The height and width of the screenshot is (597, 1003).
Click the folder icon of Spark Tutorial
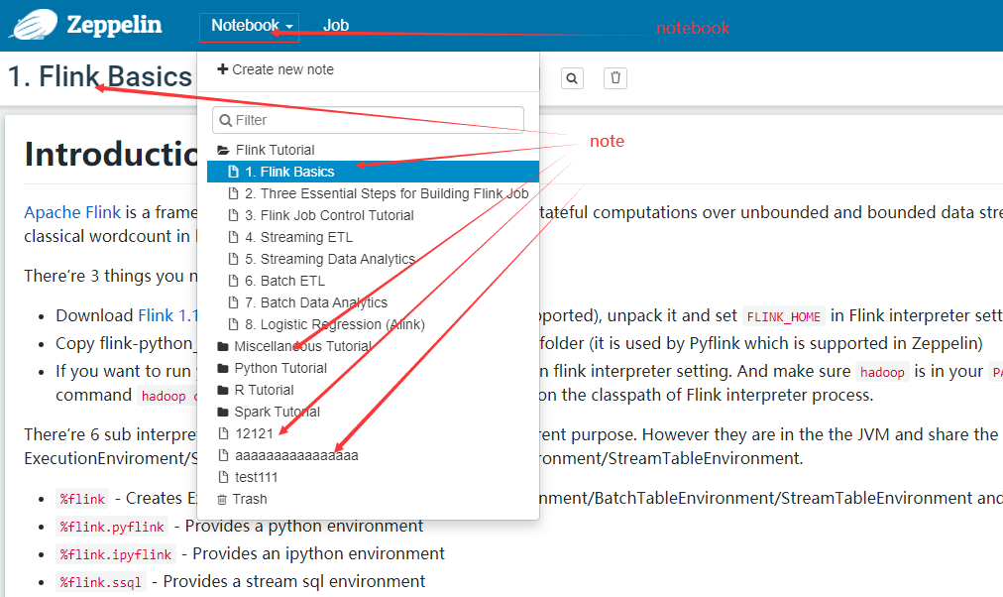(223, 412)
